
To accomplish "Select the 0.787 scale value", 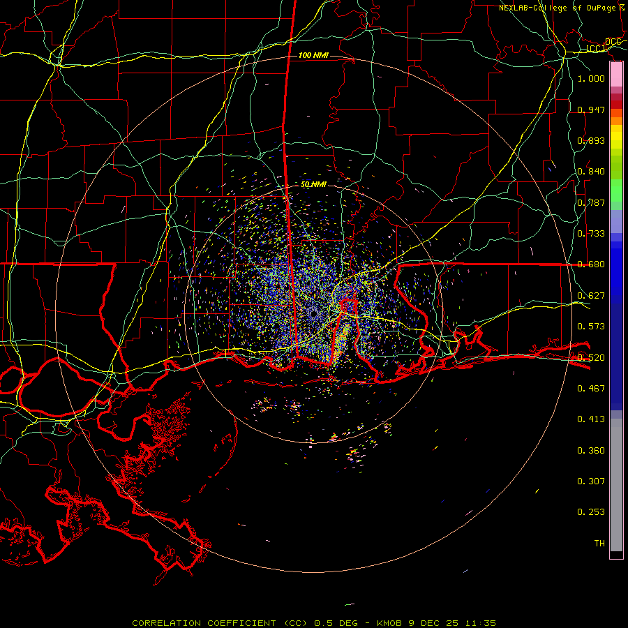I will pyautogui.click(x=591, y=202).
